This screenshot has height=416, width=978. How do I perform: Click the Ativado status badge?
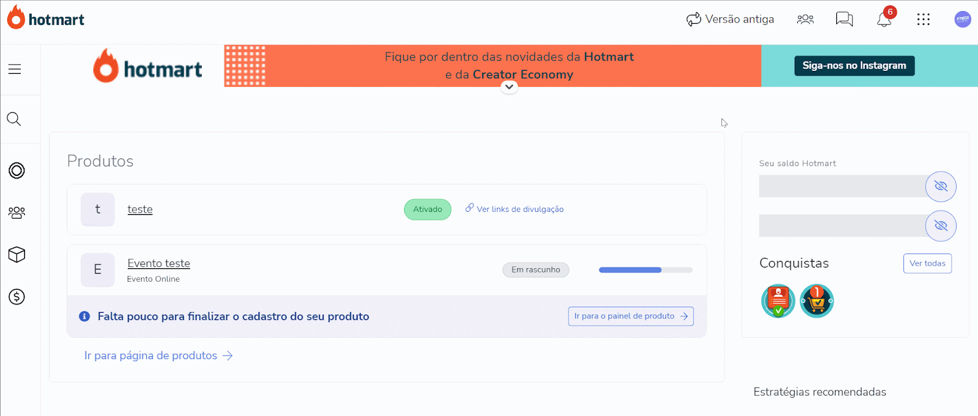click(x=428, y=210)
